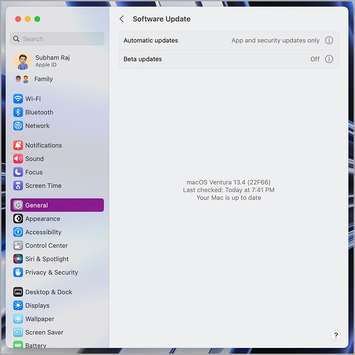Open Sound settings speaker icon
The image size is (355, 355).
pyautogui.click(x=18, y=159)
